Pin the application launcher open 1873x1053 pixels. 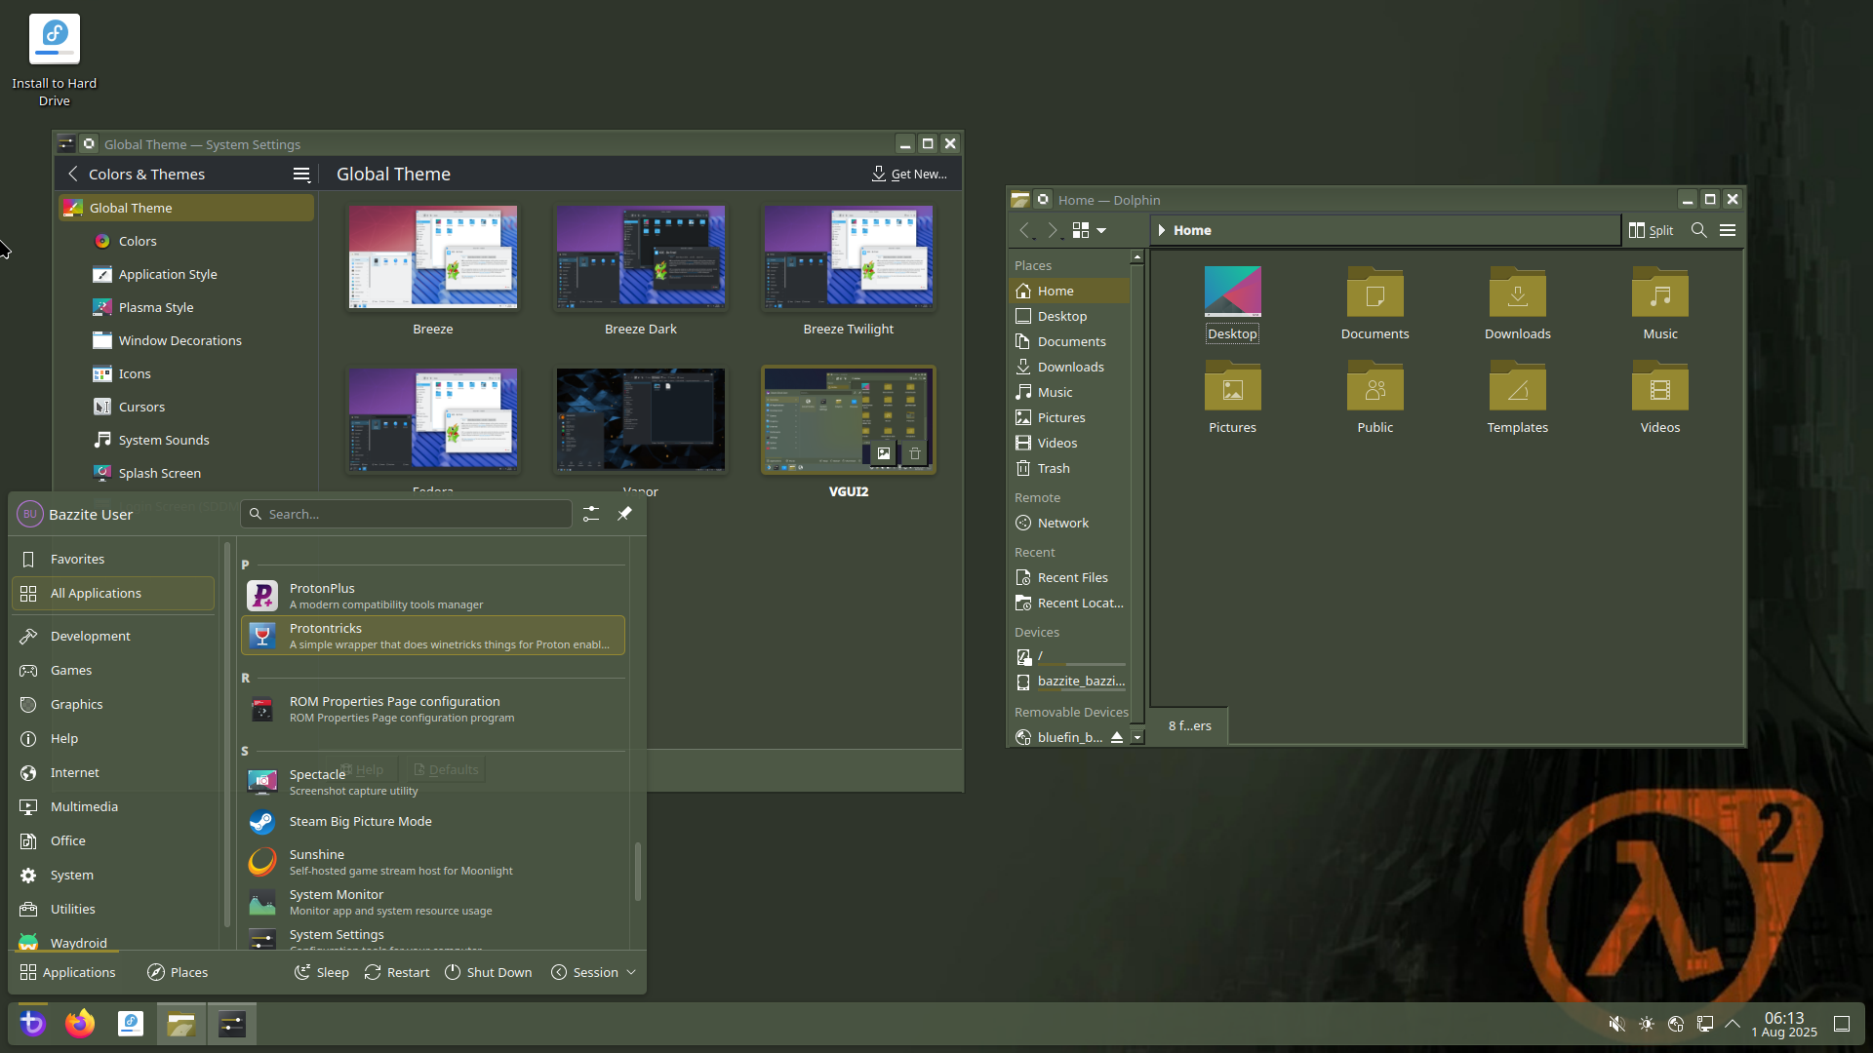[x=624, y=514]
